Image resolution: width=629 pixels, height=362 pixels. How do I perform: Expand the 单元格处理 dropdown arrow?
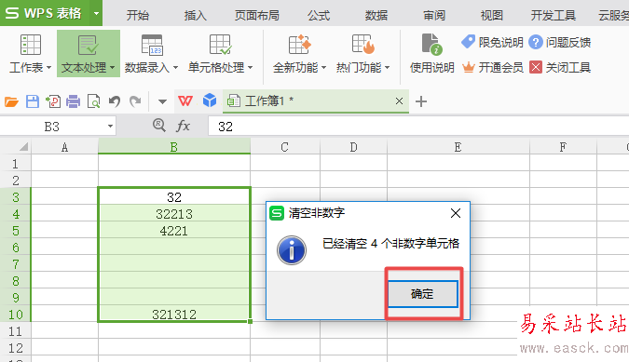coord(251,68)
